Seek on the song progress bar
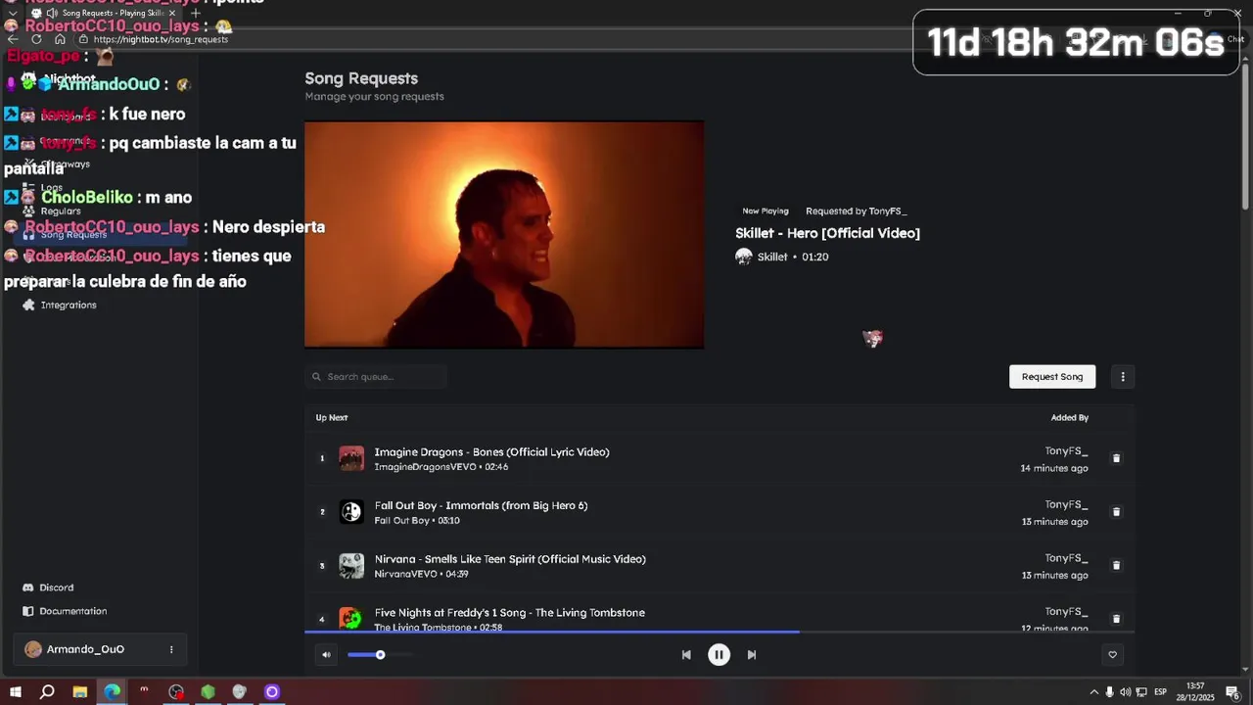Viewport: 1253px width, 705px height. tap(719, 633)
